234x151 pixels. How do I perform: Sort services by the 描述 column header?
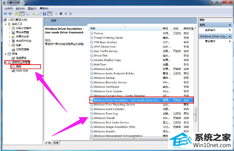166,28
